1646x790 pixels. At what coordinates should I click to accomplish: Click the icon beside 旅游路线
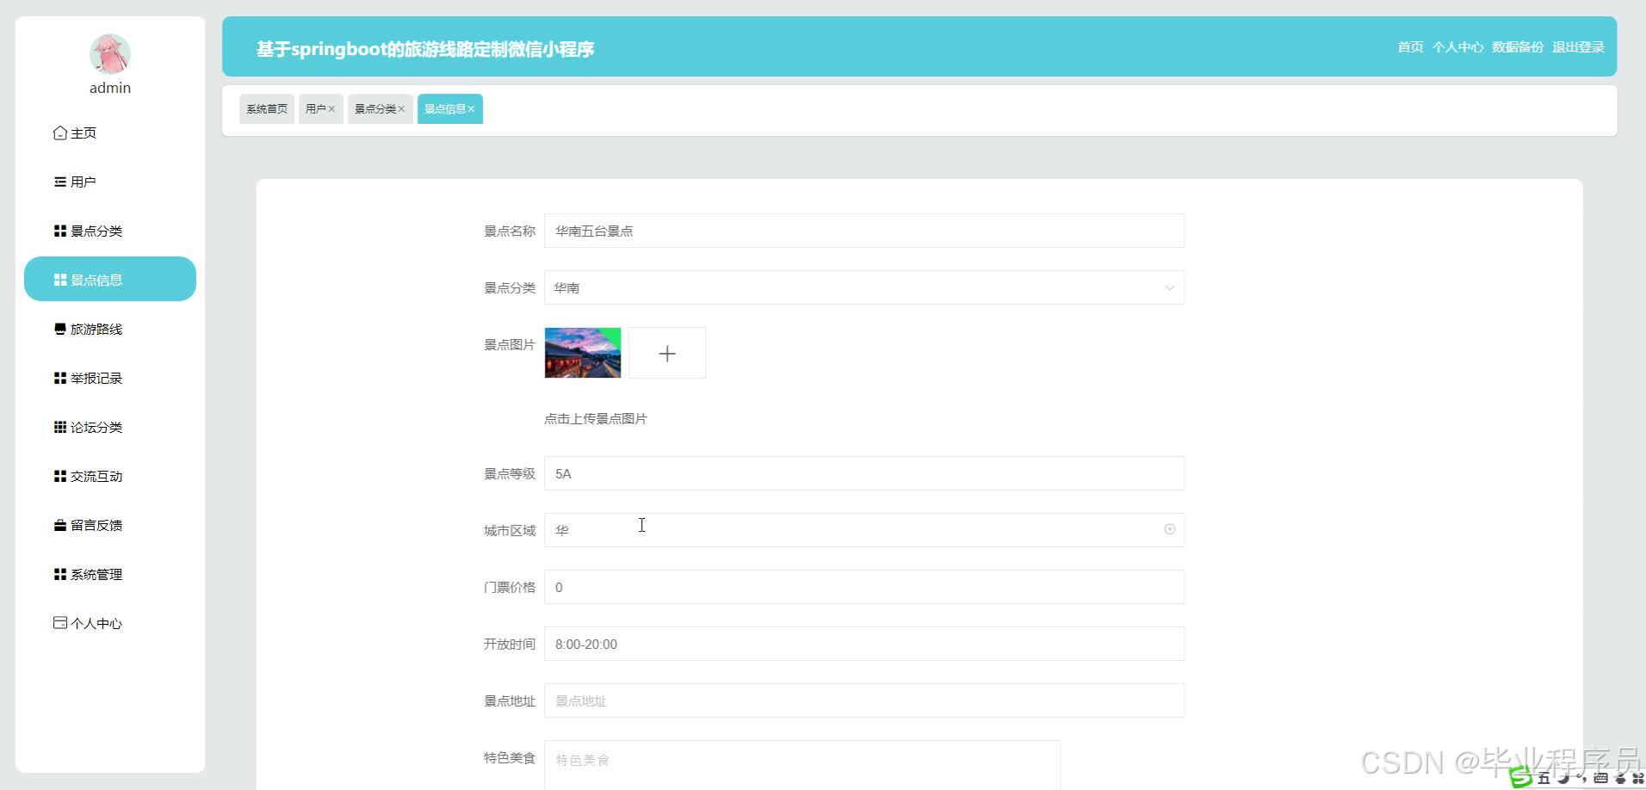(x=60, y=329)
